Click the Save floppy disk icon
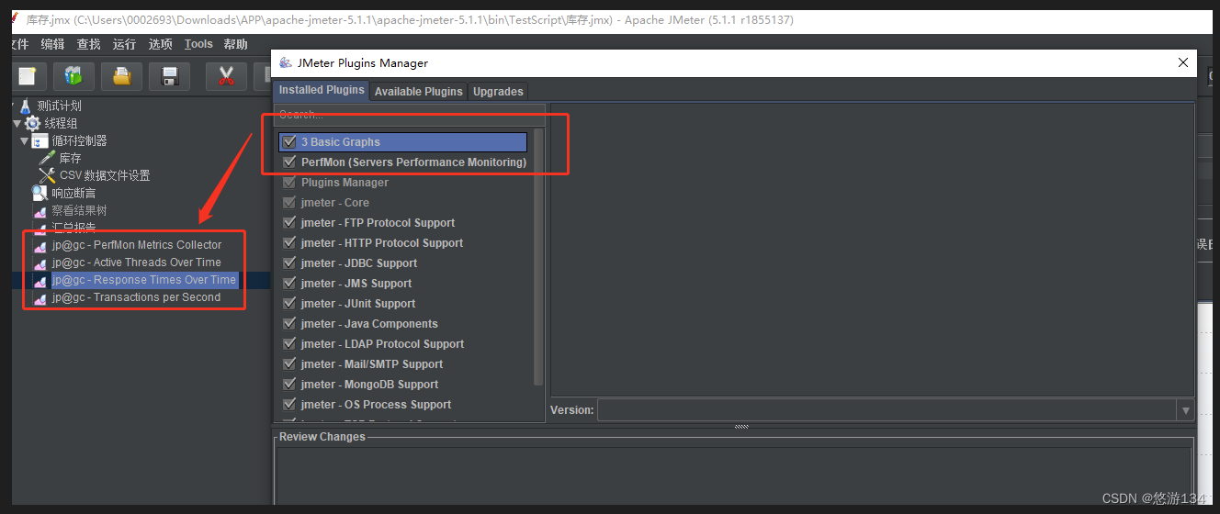The image size is (1220, 514). (169, 76)
